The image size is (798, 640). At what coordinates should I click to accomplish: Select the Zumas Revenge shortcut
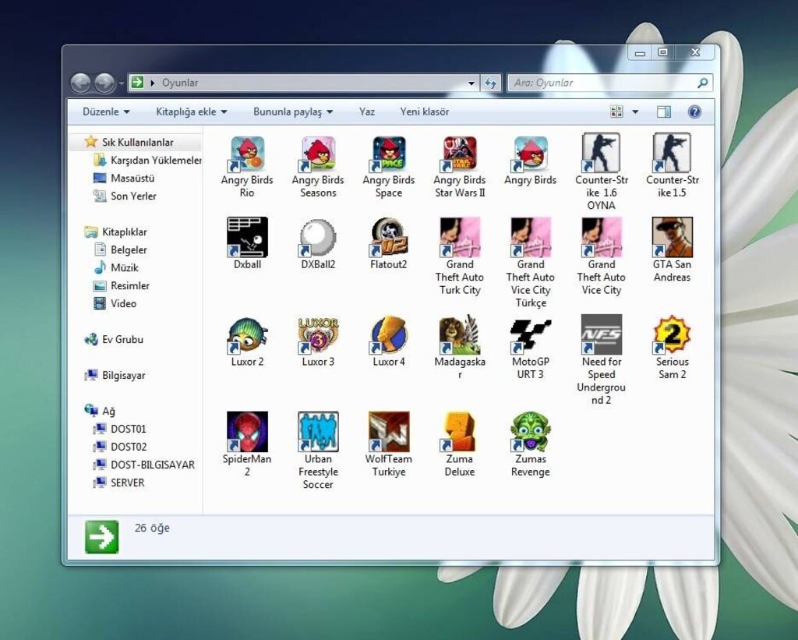530,444
